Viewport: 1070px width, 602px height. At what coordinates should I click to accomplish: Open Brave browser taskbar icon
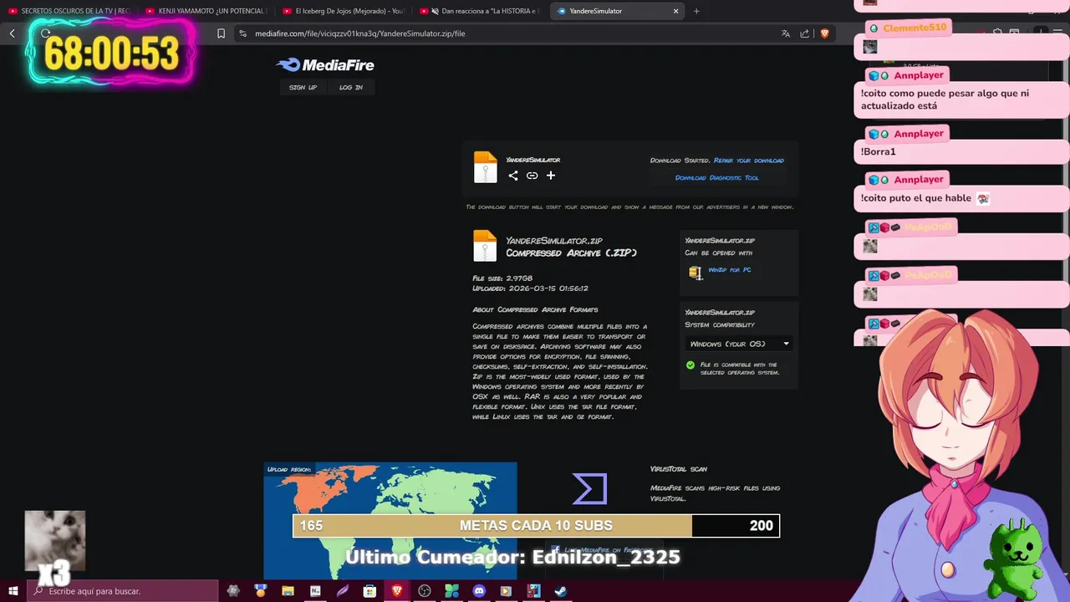(x=397, y=591)
